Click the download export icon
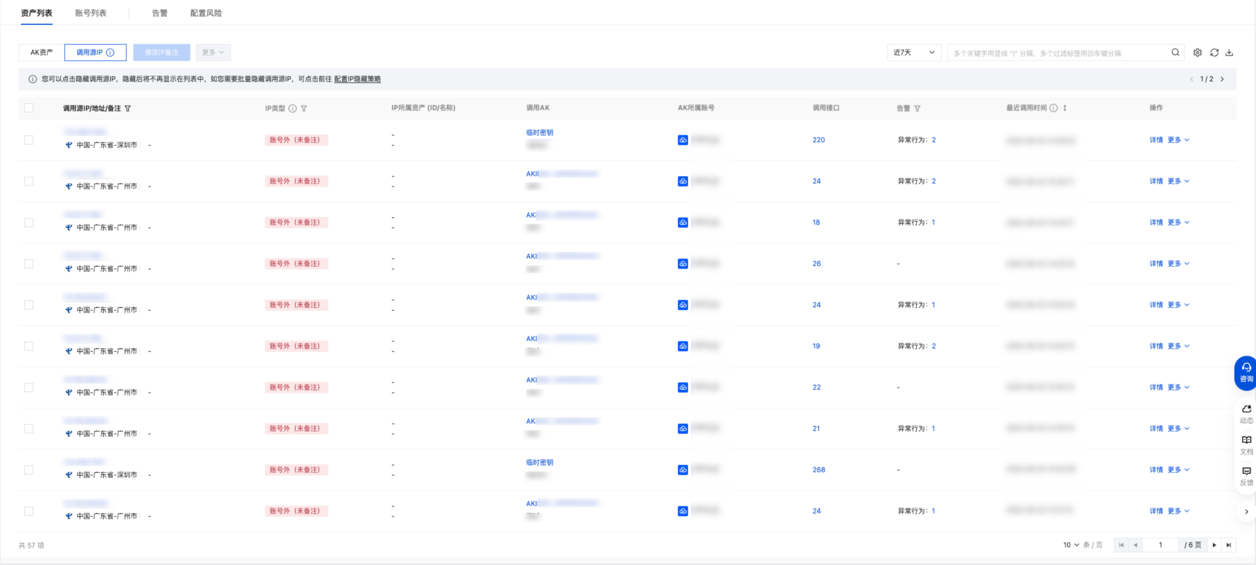The image size is (1256, 565). tap(1229, 53)
